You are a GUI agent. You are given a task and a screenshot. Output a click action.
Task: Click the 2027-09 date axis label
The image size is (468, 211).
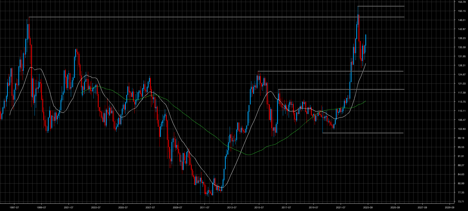(x=422, y=208)
